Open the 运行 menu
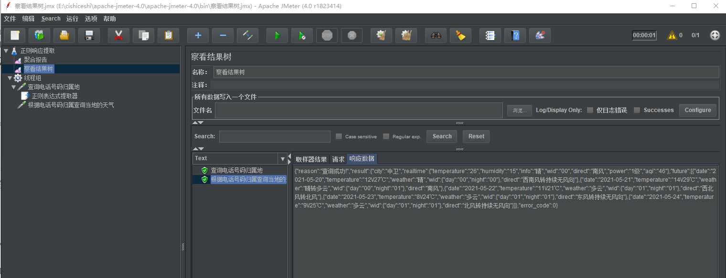Viewport: 726px width, 278px height. pyautogui.click(x=73, y=19)
